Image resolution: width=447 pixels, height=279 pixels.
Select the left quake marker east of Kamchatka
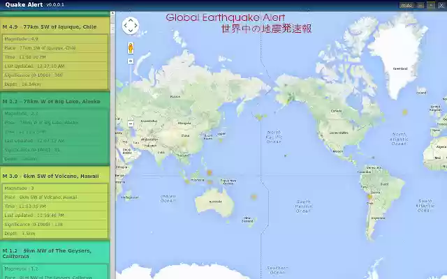(x=259, y=116)
